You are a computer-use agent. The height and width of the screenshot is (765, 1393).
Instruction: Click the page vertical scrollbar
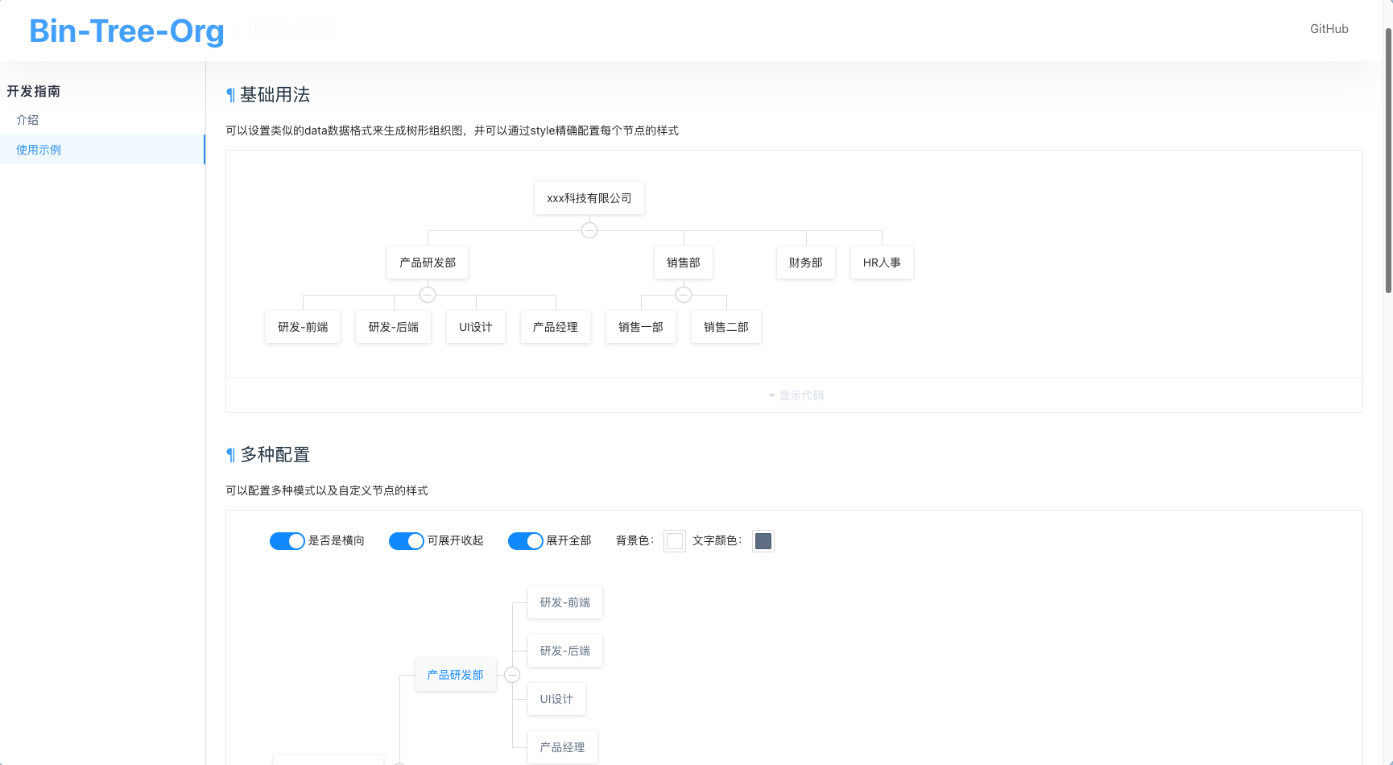pos(1387,161)
